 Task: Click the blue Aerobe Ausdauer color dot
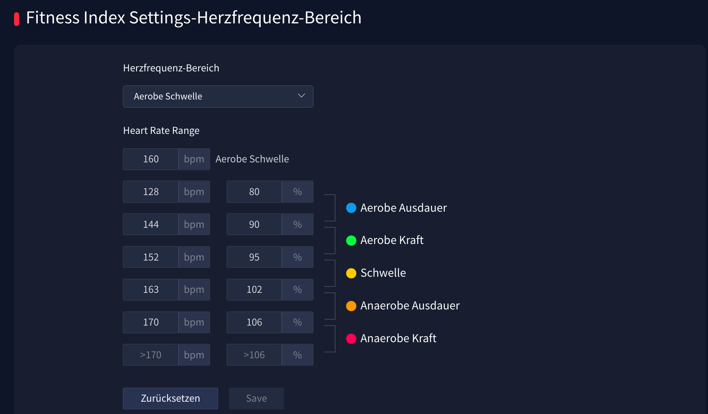[x=351, y=208]
